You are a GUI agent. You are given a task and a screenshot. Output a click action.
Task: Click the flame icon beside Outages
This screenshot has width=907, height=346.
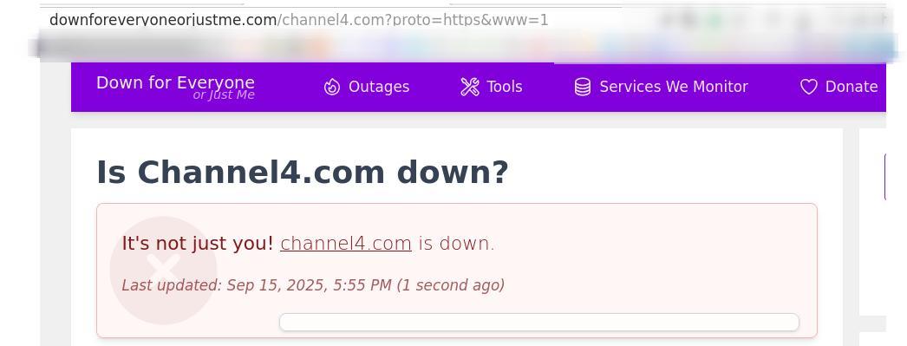332,87
